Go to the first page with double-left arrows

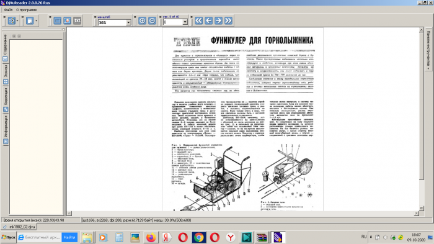pos(199,20)
